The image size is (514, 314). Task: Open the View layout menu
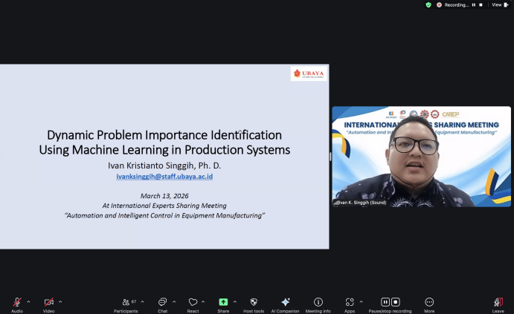[x=500, y=5]
